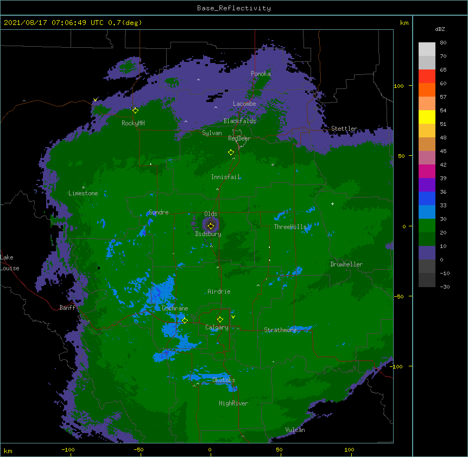This screenshot has height=457, width=468.
Task: Pick the bright yellow 51–54 dBZ swatch
Action: click(x=427, y=117)
